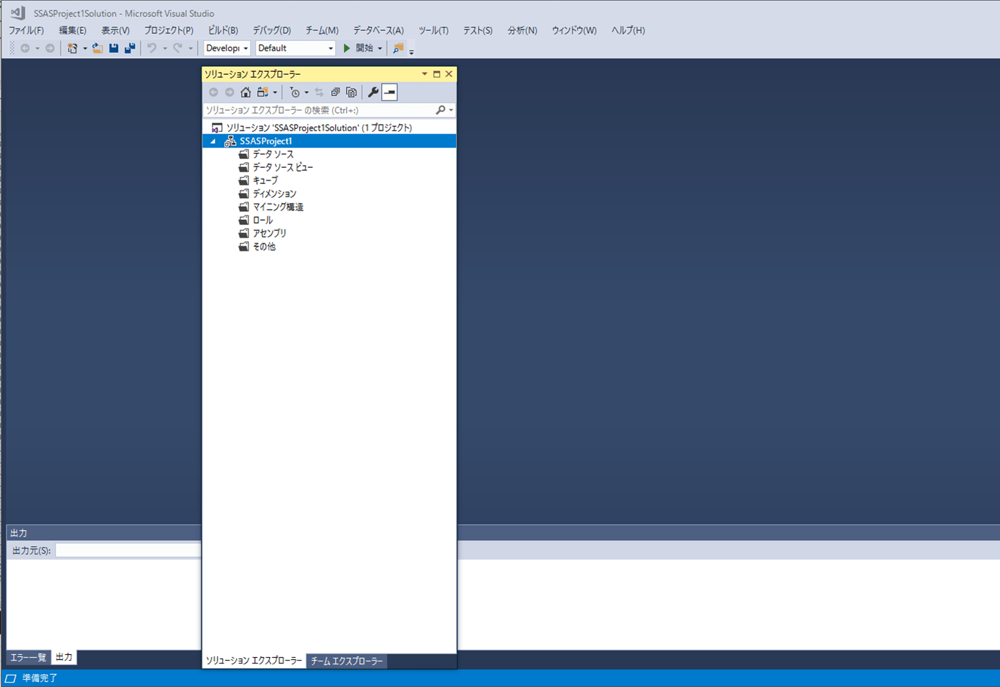Select the ロール folder
Image resolution: width=1000 pixels, height=687 pixels.
coord(255,220)
